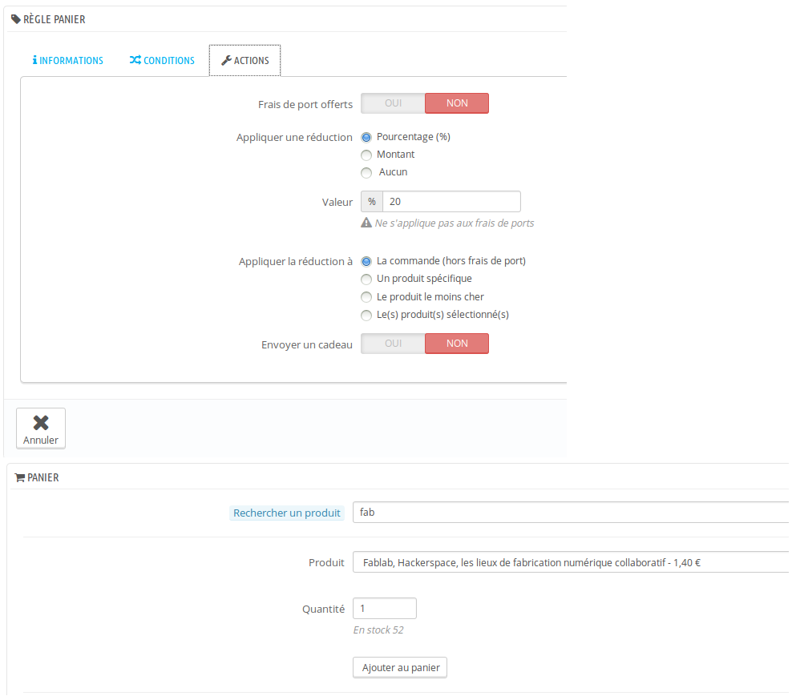Screen dimensions: 792x696
Task: Choose Un produit spécifique option
Action: [366, 279]
